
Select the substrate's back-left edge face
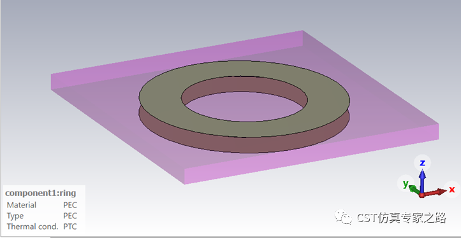[177, 60]
